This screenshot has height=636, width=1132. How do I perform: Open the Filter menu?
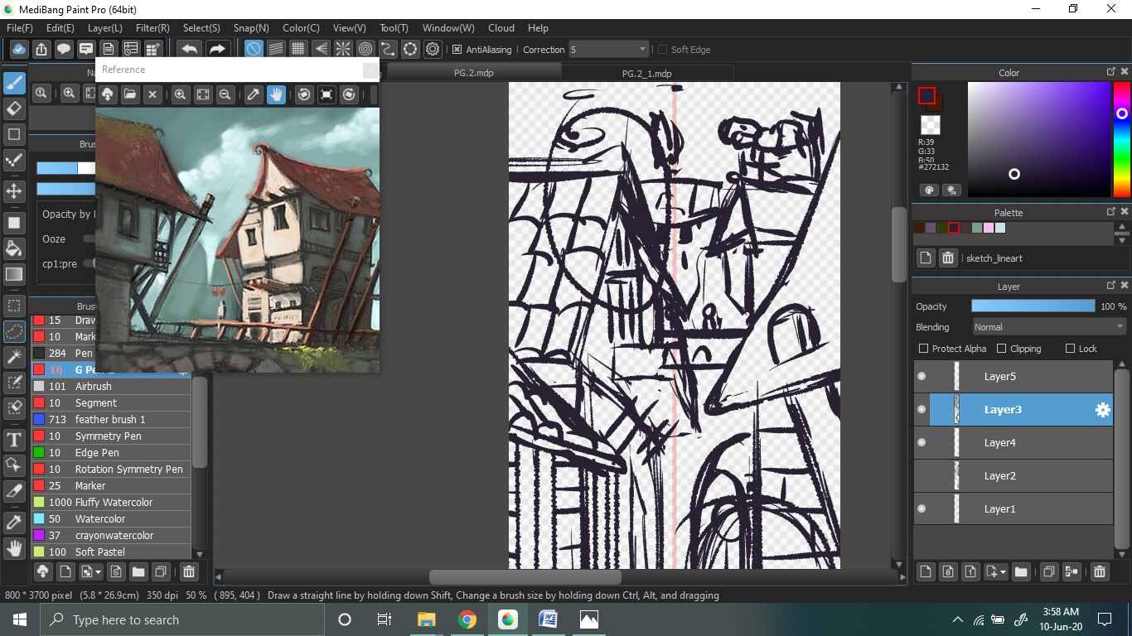152,28
